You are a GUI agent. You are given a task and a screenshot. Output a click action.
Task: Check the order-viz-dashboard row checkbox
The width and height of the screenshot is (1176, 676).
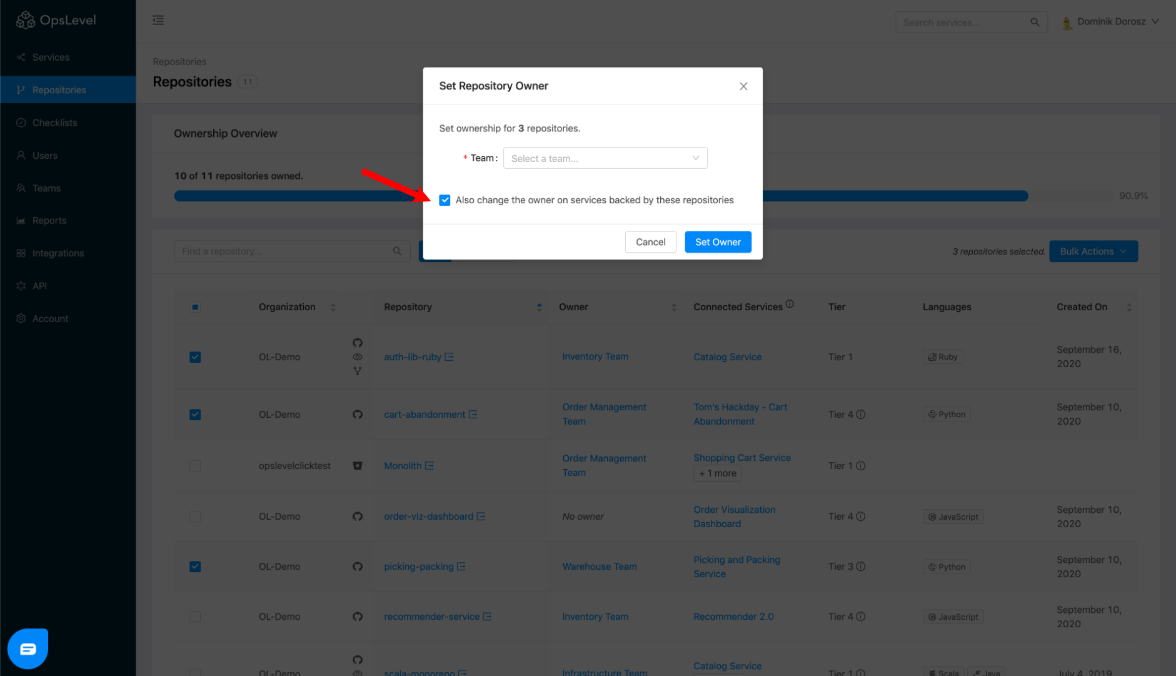pyautogui.click(x=195, y=517)
